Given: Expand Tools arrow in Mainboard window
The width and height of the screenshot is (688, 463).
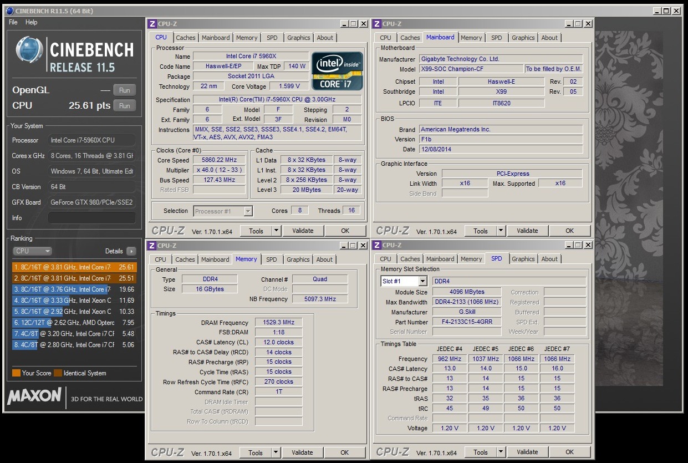Looking at the screenshot, I should pyautogui.click(x=501, y=231).
